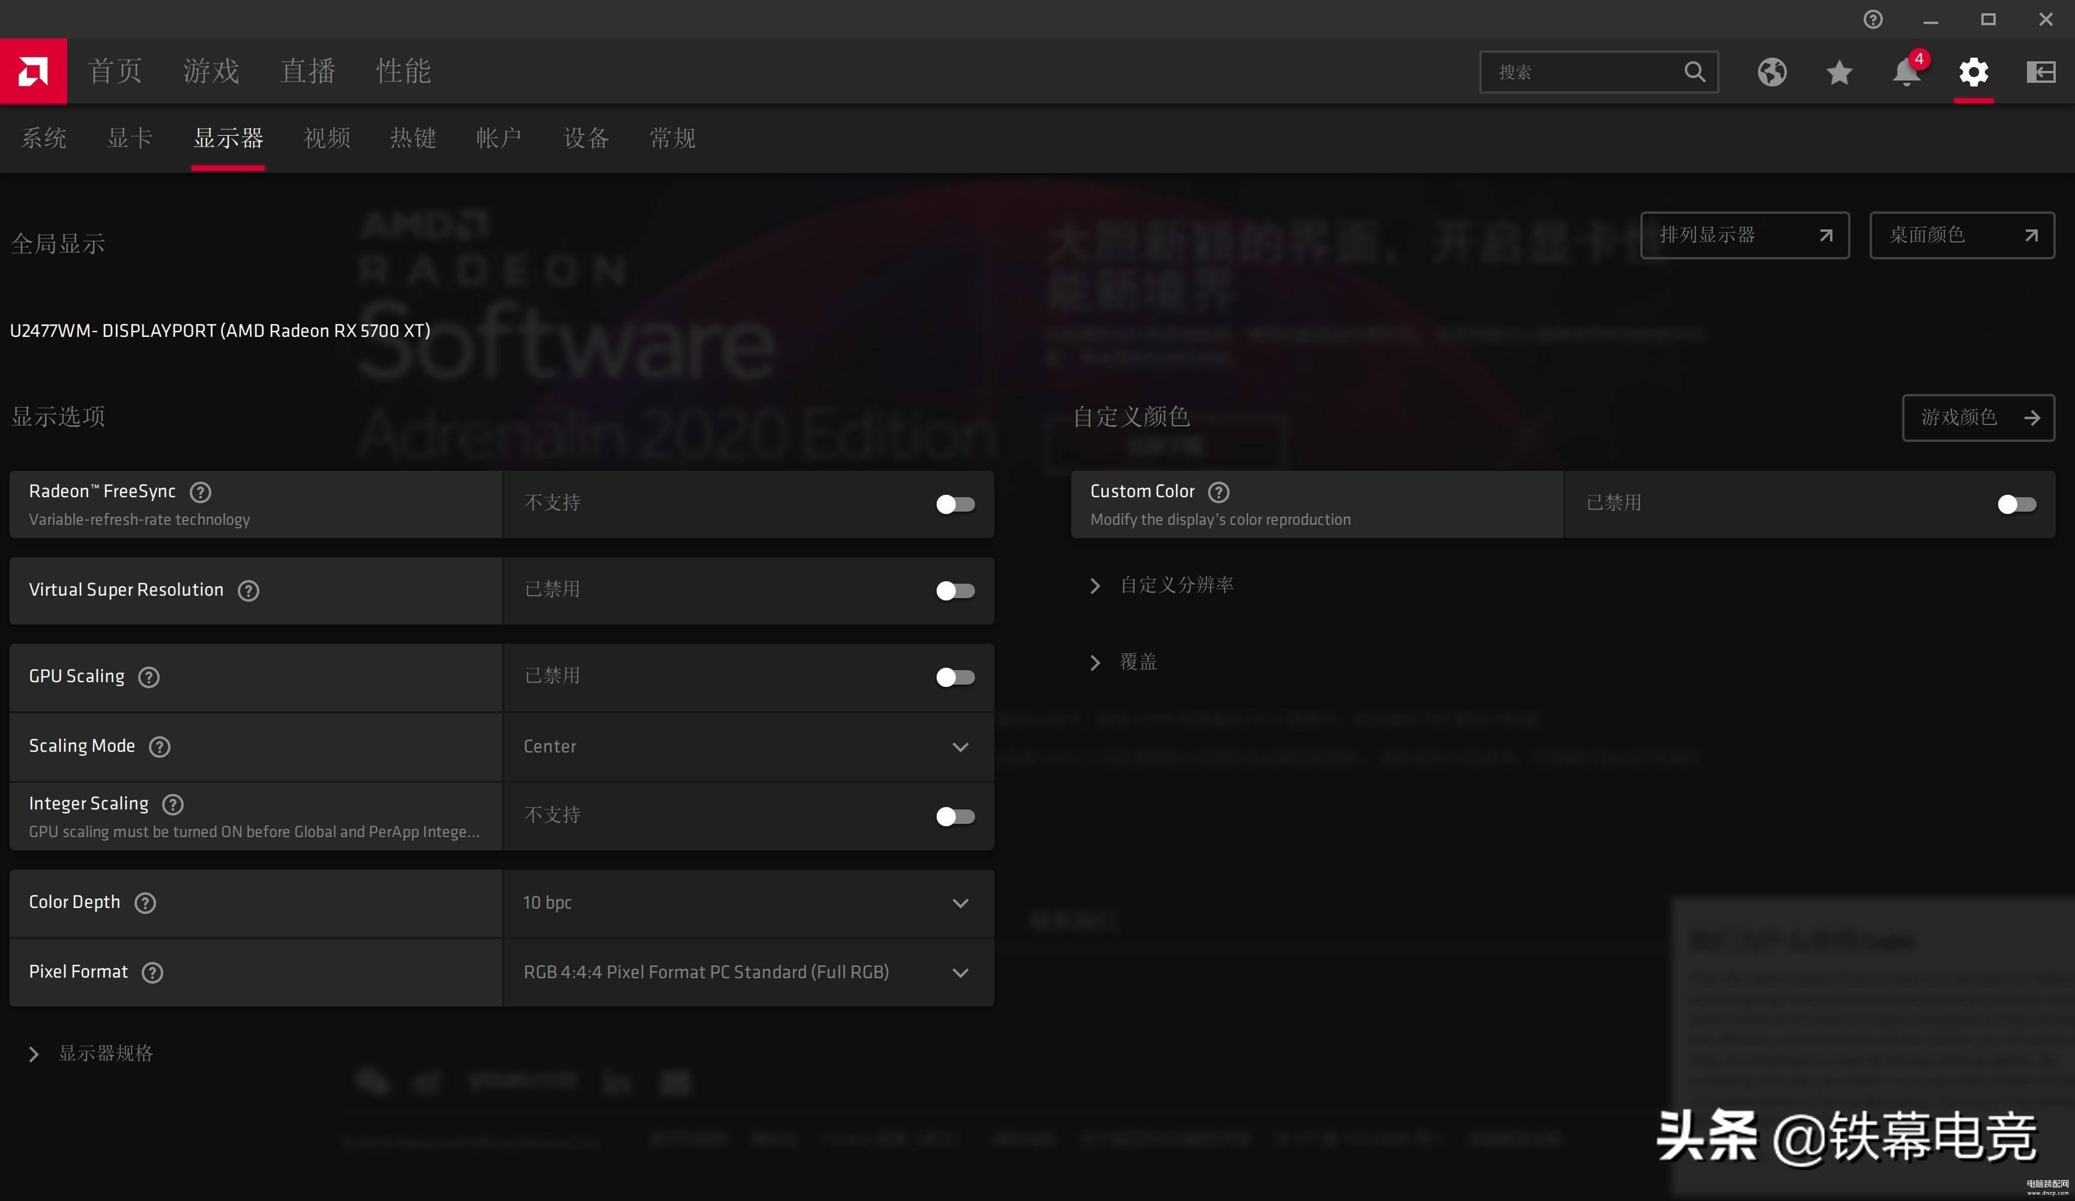Enable Custom Color switch
Screen dimensions: 2075x1201
[x=2017, y=504]
